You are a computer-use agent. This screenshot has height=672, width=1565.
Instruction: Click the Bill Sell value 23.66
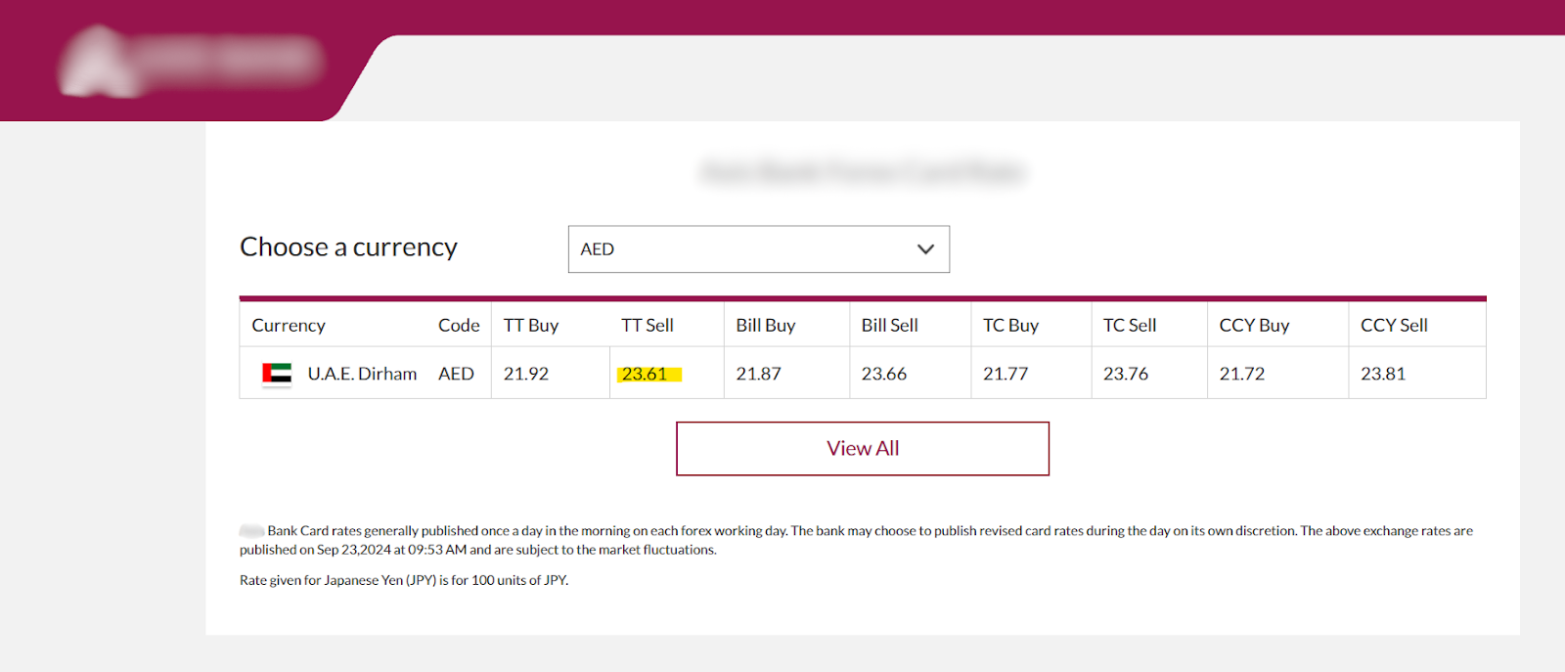click(884, 374)
